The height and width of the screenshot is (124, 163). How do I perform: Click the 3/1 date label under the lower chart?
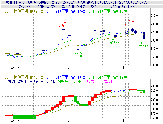click(125, 120)
